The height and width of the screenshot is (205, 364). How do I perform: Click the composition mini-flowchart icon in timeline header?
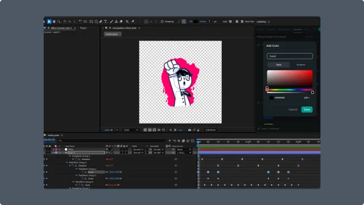coord(169,141)
